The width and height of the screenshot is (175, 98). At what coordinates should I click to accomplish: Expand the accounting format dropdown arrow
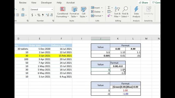pos(35,15)
